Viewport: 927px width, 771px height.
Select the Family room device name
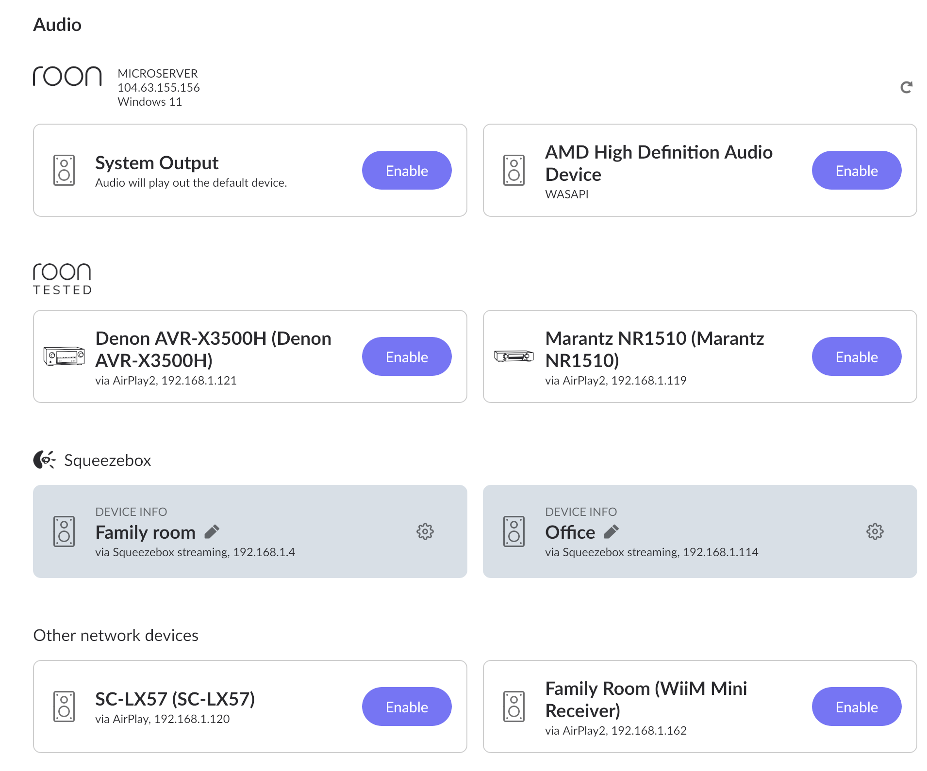[x=145, y=532]
